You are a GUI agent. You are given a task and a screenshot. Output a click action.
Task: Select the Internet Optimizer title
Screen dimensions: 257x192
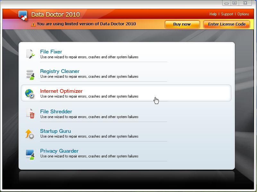(61, 91)
